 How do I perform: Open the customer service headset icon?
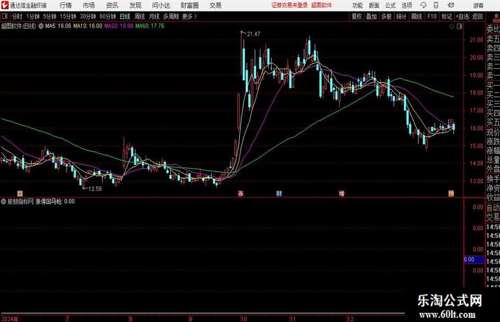(423, 5)
